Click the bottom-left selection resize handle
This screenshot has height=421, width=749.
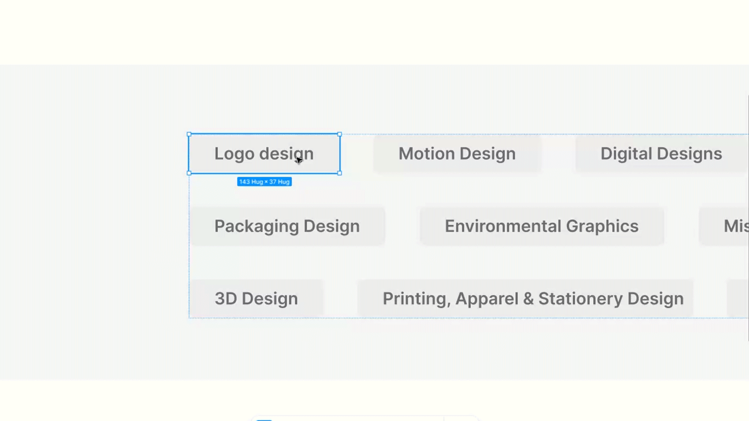pyautogui.click(x=189, y=173)
